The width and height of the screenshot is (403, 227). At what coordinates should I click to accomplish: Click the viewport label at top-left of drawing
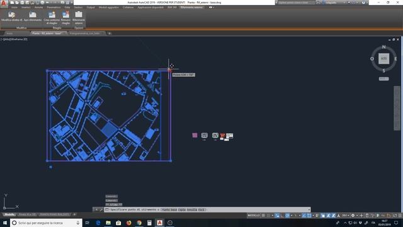[x=14, y=39]
